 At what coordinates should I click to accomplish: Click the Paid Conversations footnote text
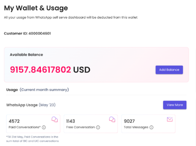[32, 139]
